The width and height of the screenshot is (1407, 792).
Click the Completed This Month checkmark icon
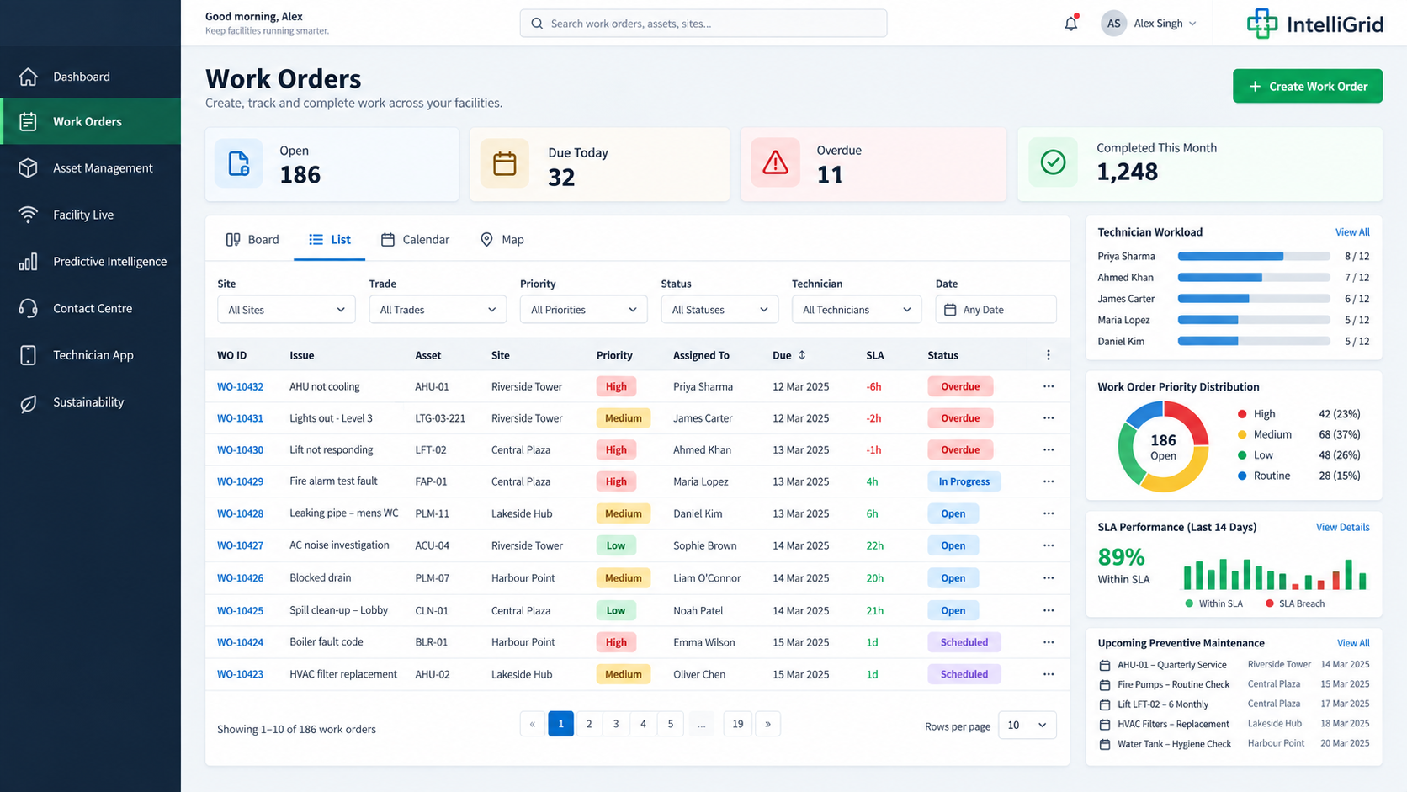click(1053, 162)
